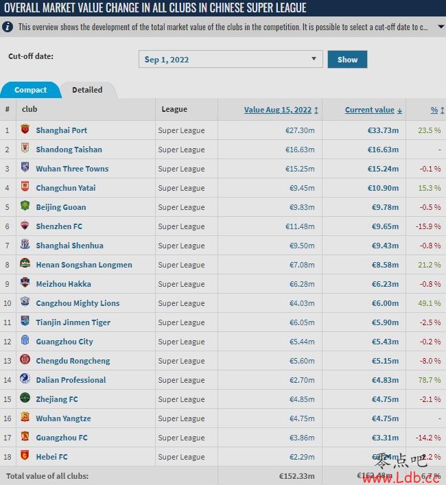Click the Shandong Taishan club crest
The height and width of the screenshot is (485, 446).
[x=25, y=148]
